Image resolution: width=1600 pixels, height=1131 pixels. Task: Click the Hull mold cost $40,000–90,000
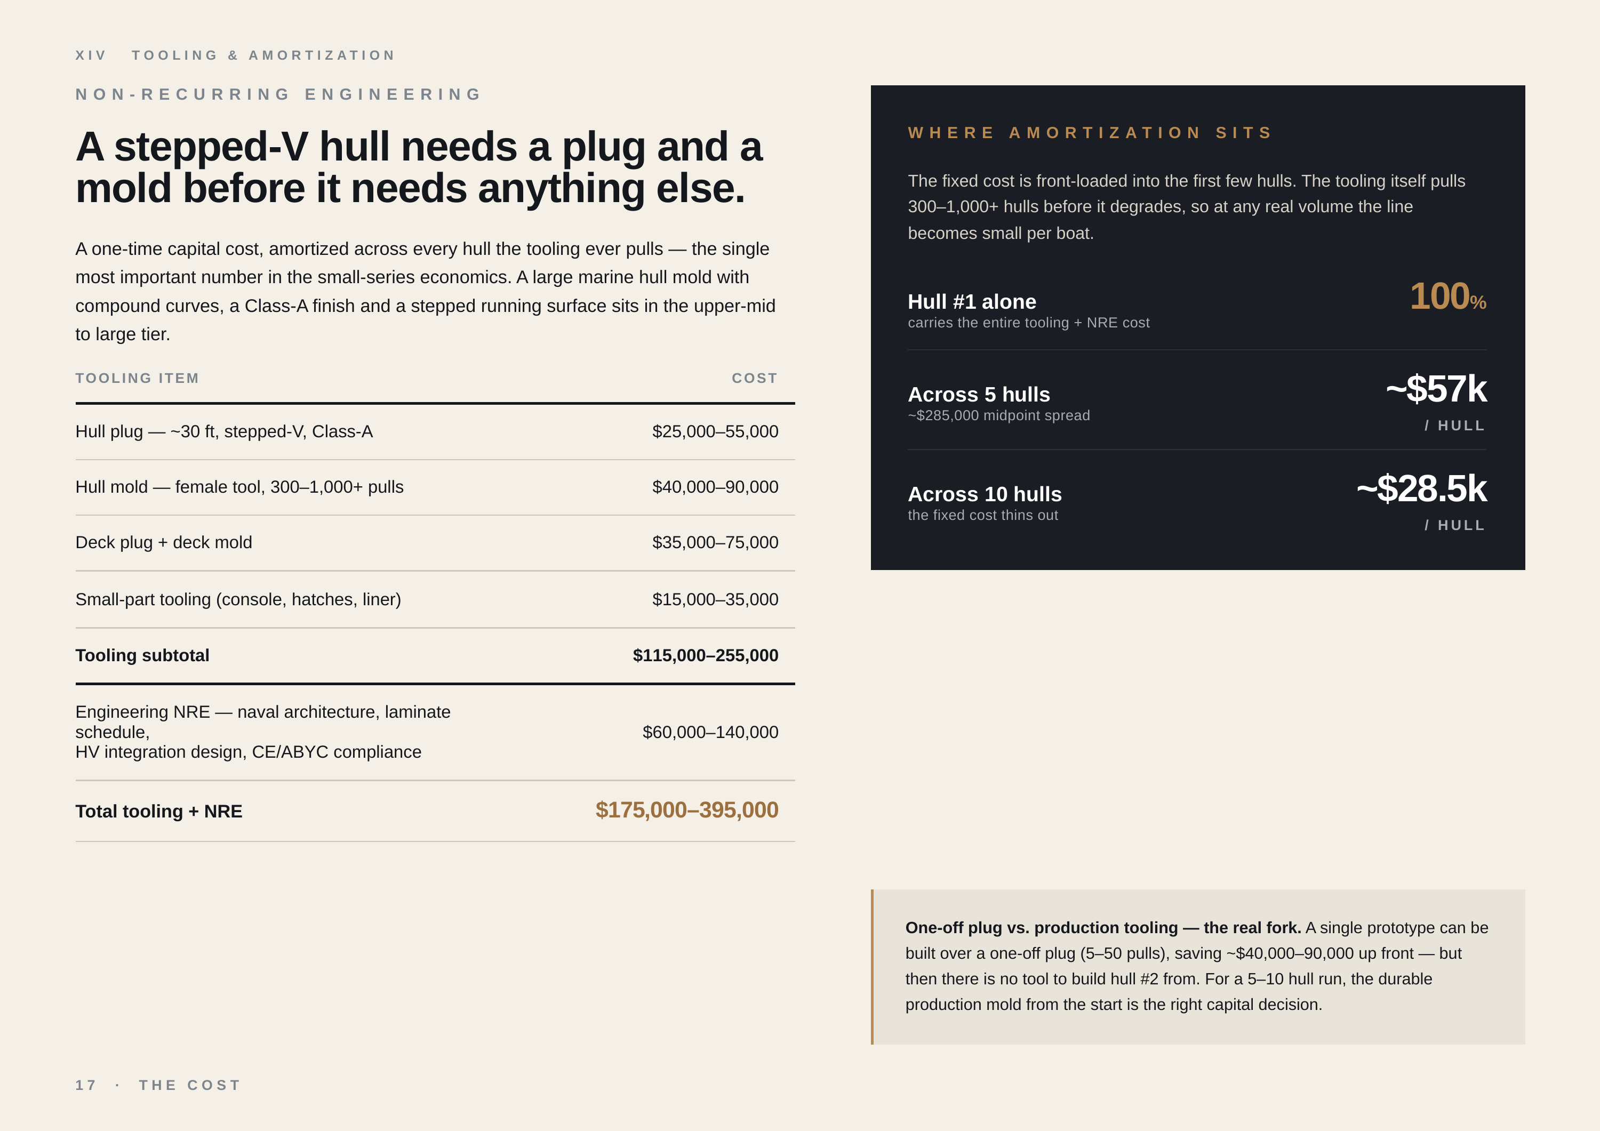pyautogui.click(x=715, y=487)
